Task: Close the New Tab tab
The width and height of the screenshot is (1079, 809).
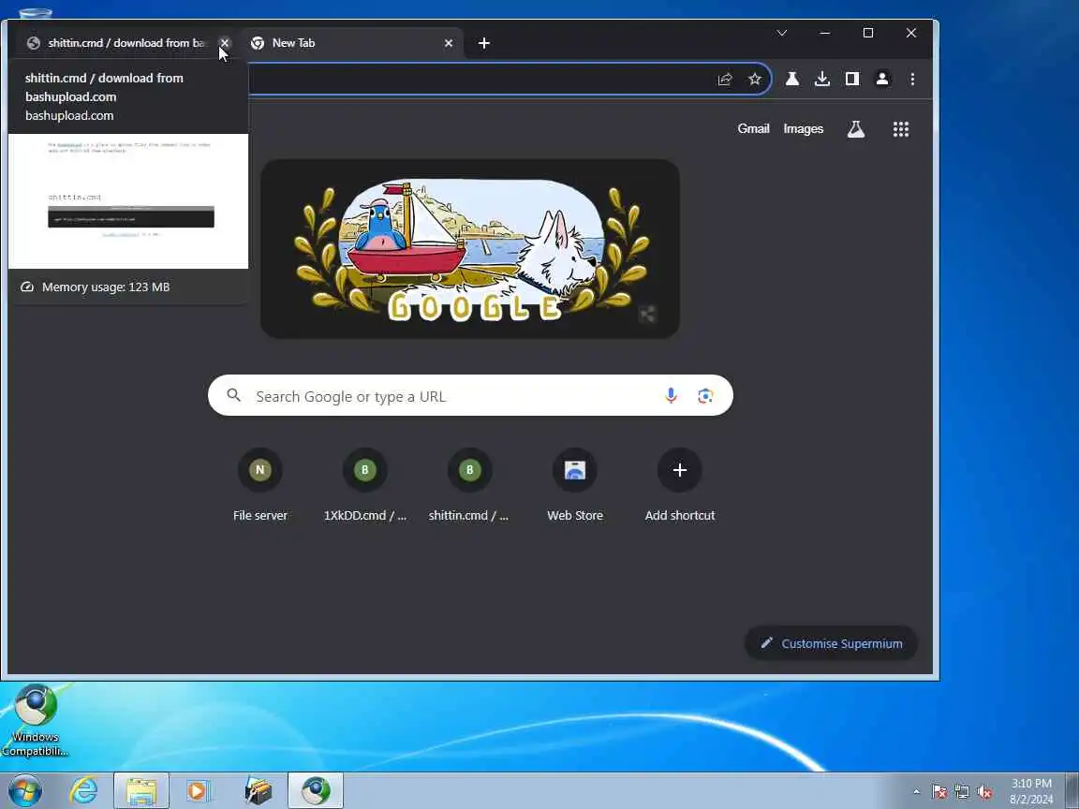Action: coord(449,43)
